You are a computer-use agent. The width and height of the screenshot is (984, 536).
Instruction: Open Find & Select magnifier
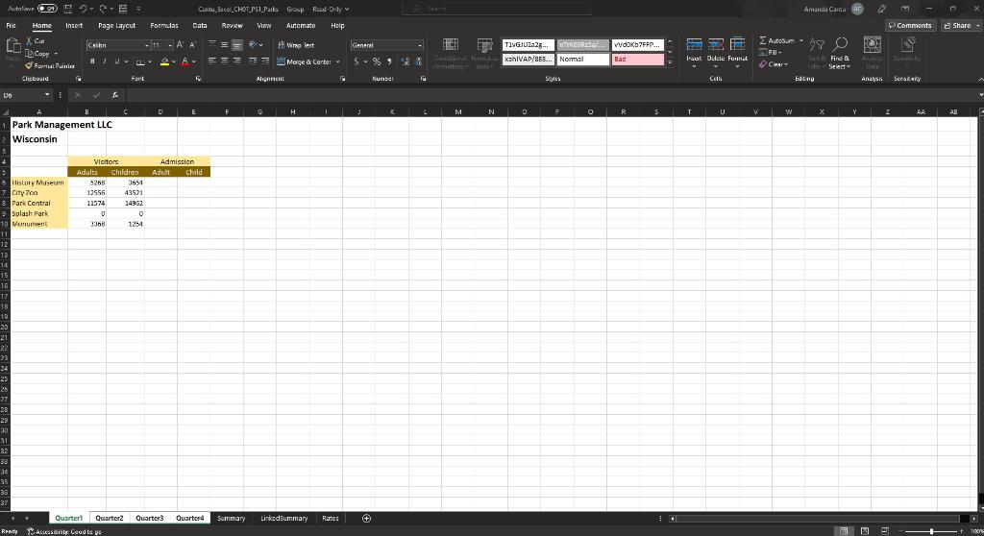click(x=840, y=44)
